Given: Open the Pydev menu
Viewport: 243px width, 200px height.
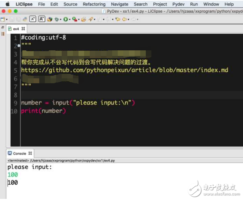Looking at the screenshot, I should 178,4.
